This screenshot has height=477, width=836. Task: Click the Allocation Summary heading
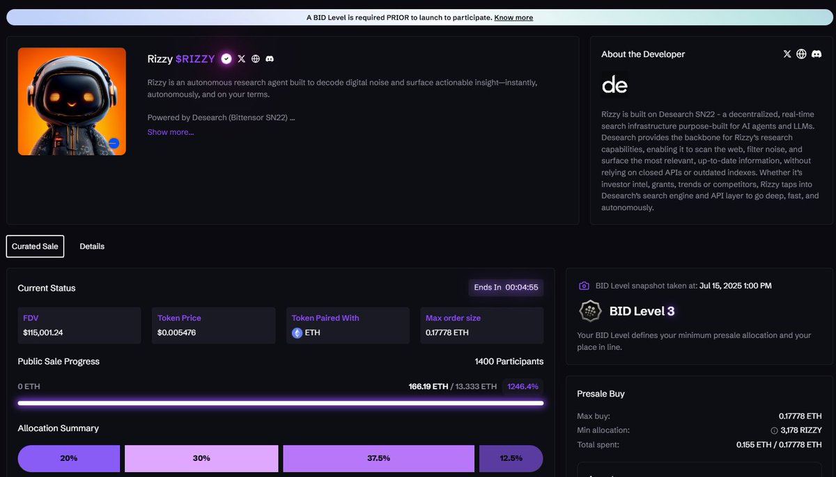pos(59,428)
